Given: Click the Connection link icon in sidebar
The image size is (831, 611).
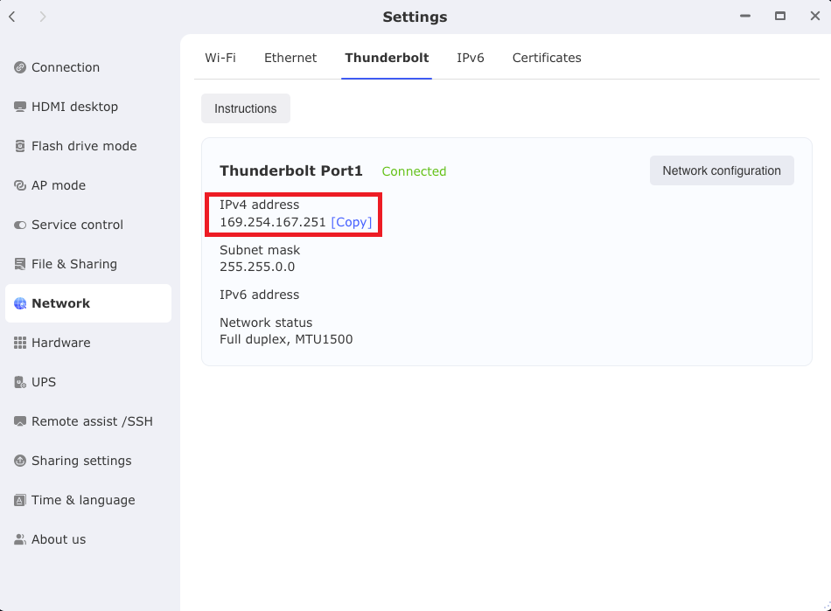Looking at the screenshot, I should (x=20, y=67).
